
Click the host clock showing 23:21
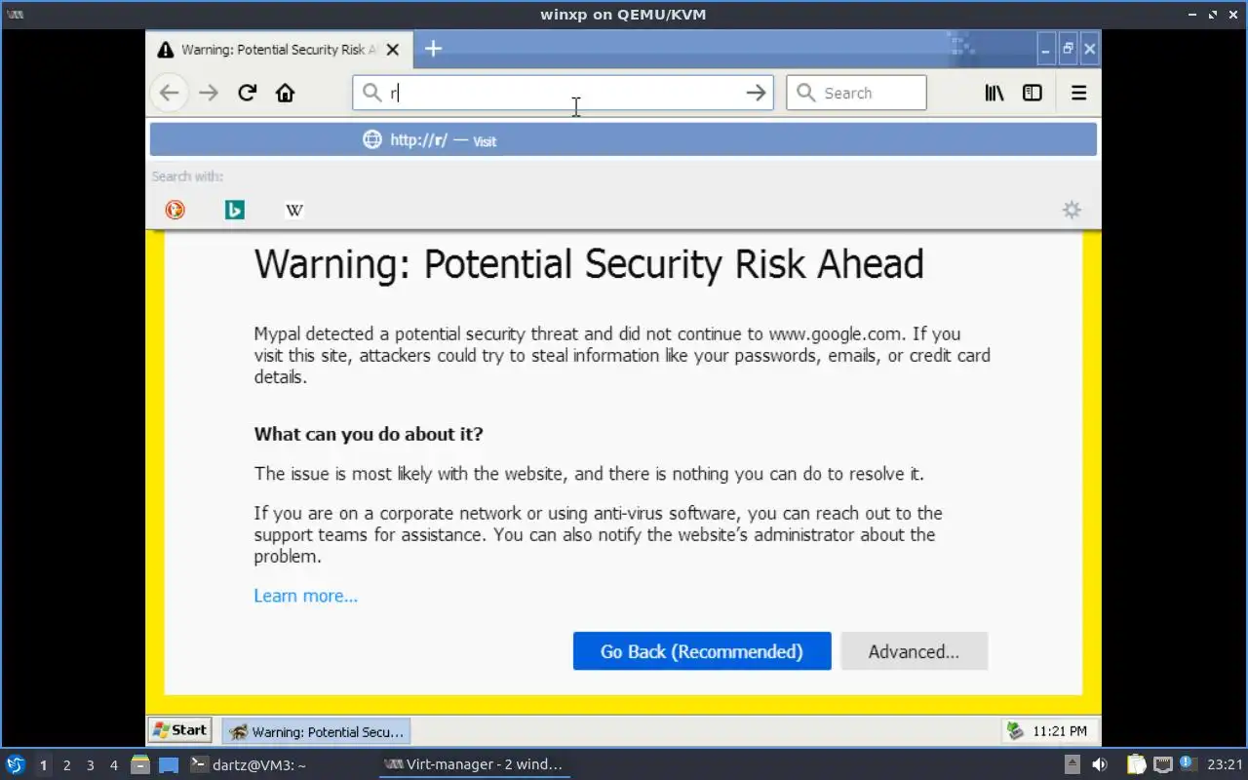point(1225,765)
